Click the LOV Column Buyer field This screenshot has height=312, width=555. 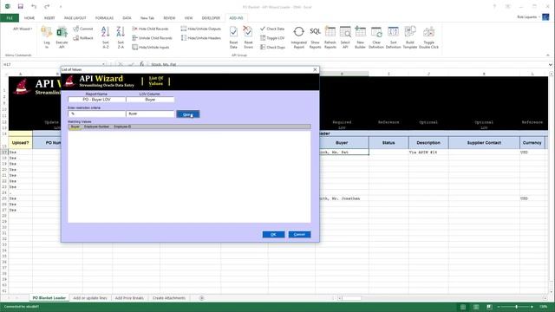pos(150,100)
